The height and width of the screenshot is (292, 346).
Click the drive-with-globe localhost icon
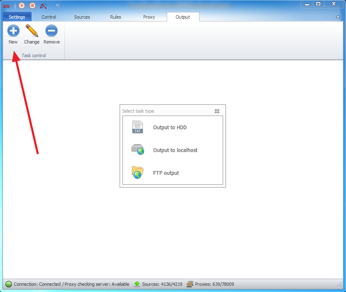point(138,149)
